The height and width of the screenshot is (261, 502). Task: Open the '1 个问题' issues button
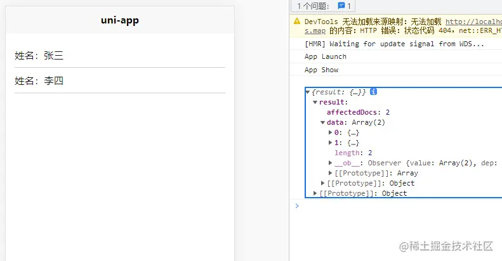[x=323, y=6]
